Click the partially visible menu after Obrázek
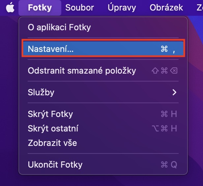 tap(198, 8)
